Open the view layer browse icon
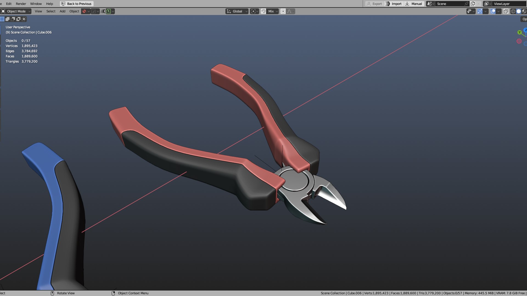This screenshot has width=527, height=296. coord(487,4)
